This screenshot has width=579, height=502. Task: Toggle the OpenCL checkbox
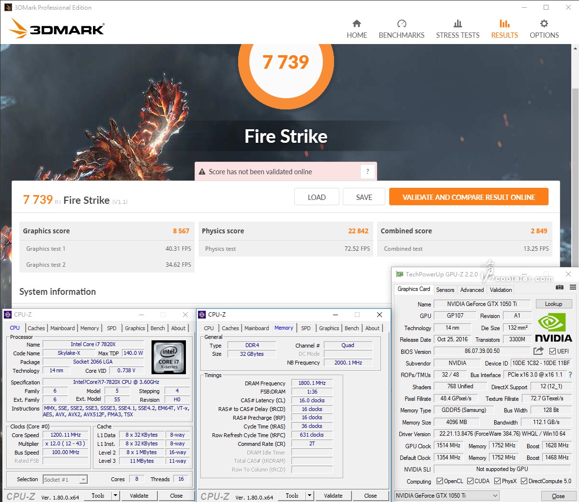440,481
